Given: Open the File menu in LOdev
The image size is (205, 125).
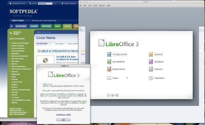Looking at the screenshot, I should (x=81, y=5).
